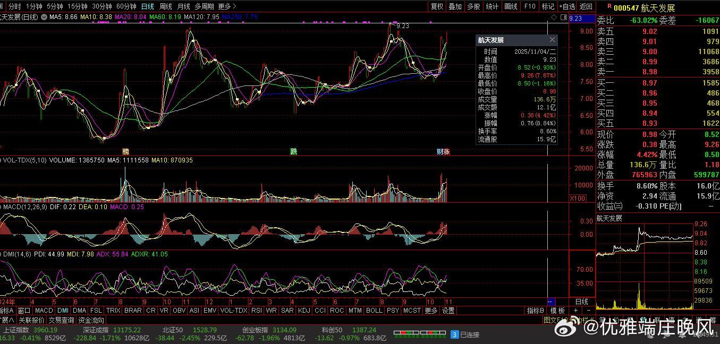Select the KDJ indicator tab
Image resolution: width=720 pixels, height=344 pixels.
(x=304, y=311)
